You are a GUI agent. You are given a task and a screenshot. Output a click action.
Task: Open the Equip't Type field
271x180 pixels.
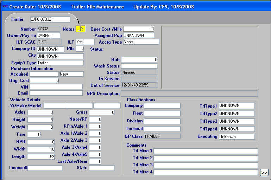60,63
